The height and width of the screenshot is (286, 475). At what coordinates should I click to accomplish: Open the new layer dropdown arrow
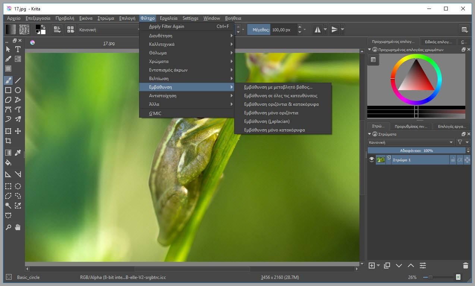coord(378,265)
